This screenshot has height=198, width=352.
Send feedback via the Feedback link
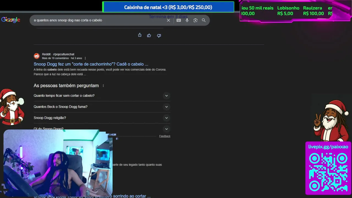click(x=165, y=136)
